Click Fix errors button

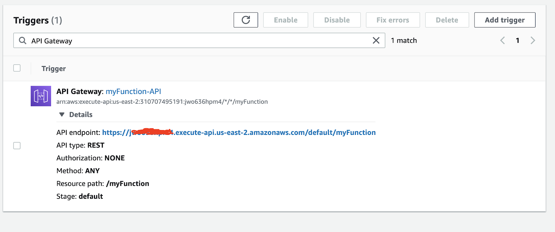point(393,20)
